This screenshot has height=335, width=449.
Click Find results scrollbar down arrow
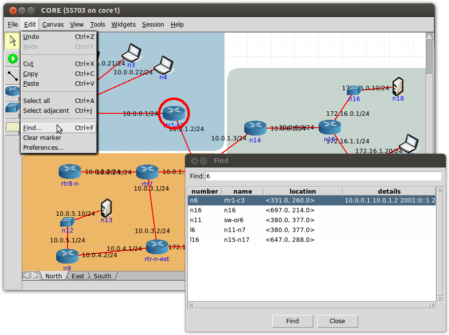coord(440,299)
